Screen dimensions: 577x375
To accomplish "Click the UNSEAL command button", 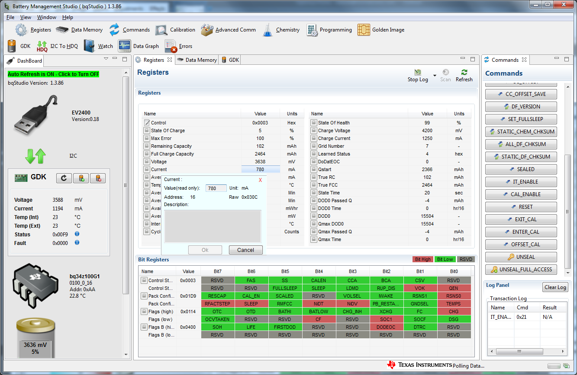I will coord(521,257).
